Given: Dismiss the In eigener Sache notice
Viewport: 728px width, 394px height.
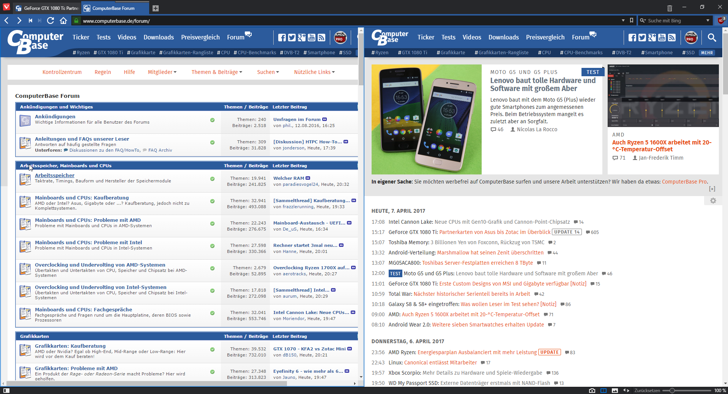Looking at the screenshot, I should (712, 189).
